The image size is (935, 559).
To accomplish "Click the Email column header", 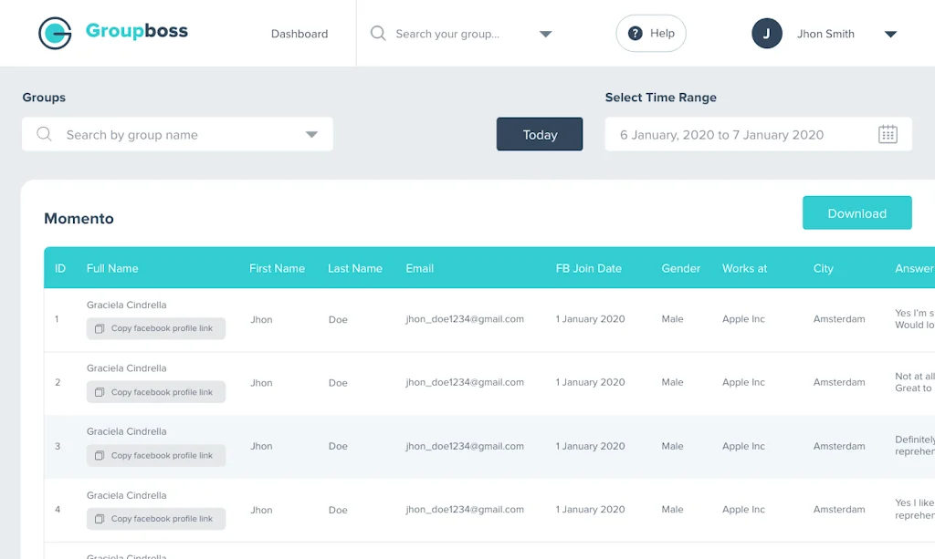I will pos(420,268).
